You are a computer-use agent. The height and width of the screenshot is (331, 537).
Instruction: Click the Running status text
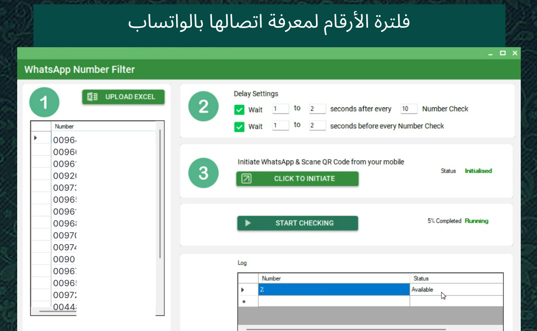pos(476,221)
